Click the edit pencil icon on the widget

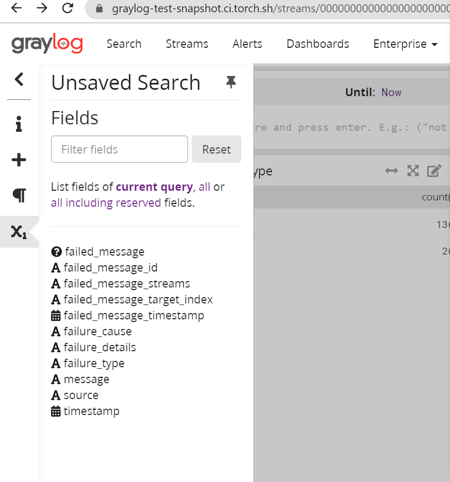point(434,171)
